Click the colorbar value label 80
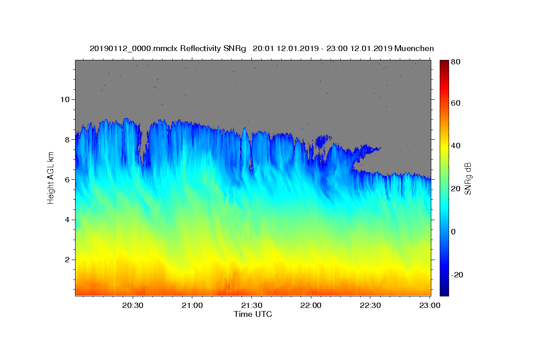The image size is (533, 355). click(456, 62)
